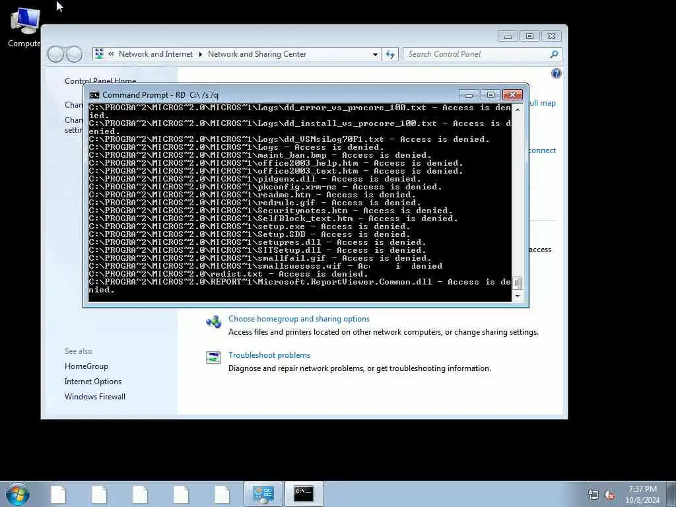
Task: Click the redist.txt Access is denied line
Action: click(229, 274)
